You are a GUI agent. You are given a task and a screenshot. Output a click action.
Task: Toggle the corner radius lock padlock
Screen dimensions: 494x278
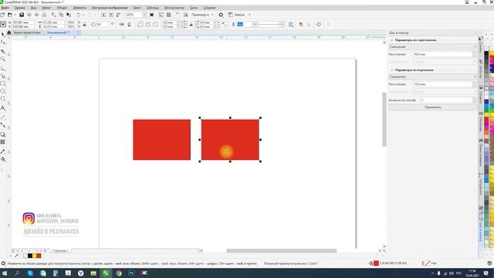[x=191, y=24]
